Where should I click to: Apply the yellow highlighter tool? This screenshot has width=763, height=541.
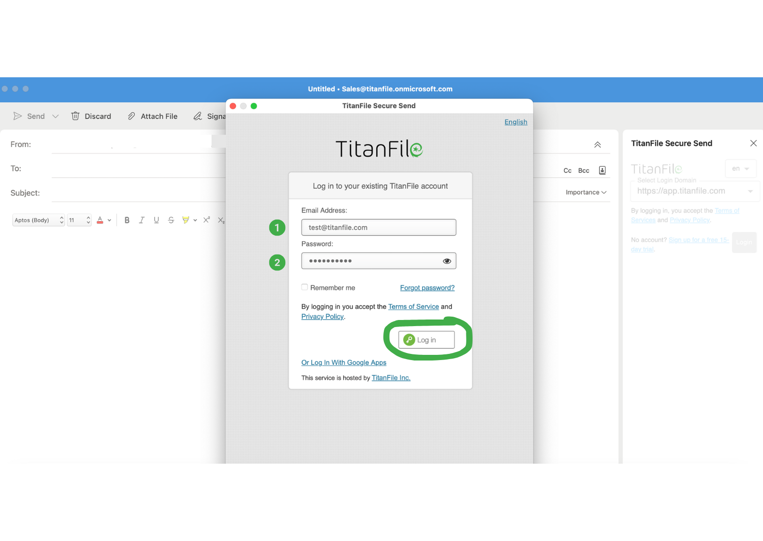pos(186,220)
